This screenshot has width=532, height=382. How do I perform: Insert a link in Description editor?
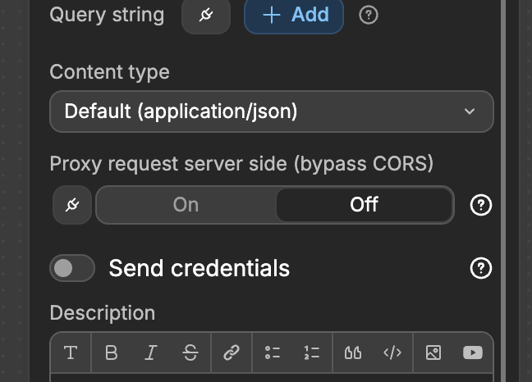point(232,352)
